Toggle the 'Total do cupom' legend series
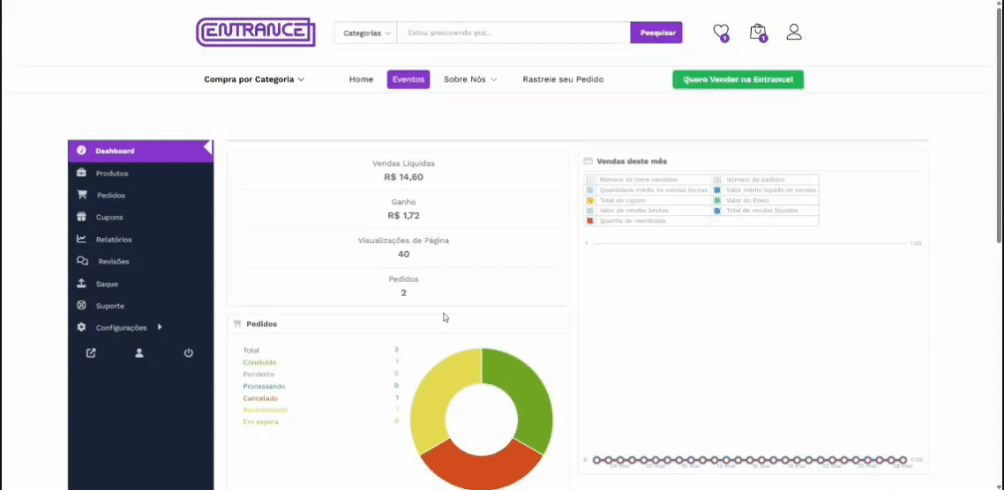This screenshot has width=1004, height=490. 618,200
